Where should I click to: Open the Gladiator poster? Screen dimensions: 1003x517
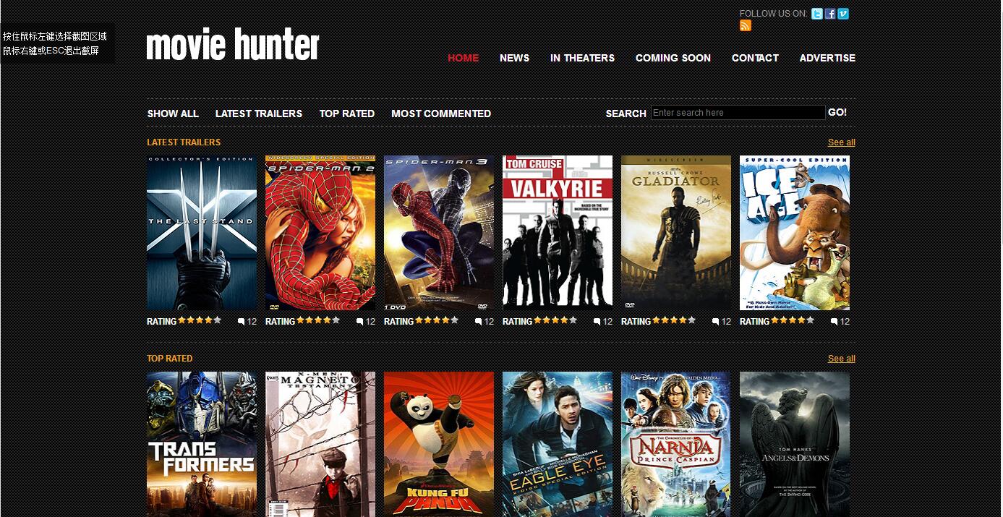pyautogui.click(x=676, y=233)
